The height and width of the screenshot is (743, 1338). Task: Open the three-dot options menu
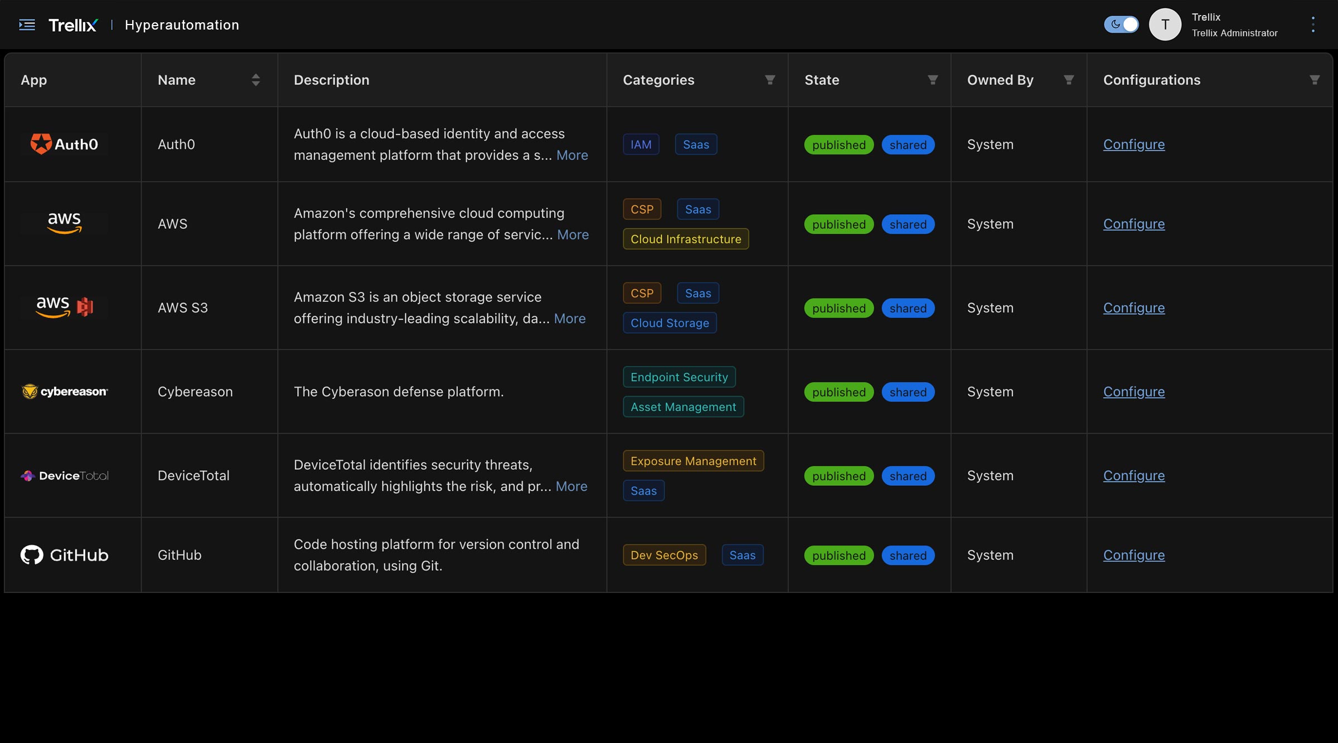[1313, 25]
